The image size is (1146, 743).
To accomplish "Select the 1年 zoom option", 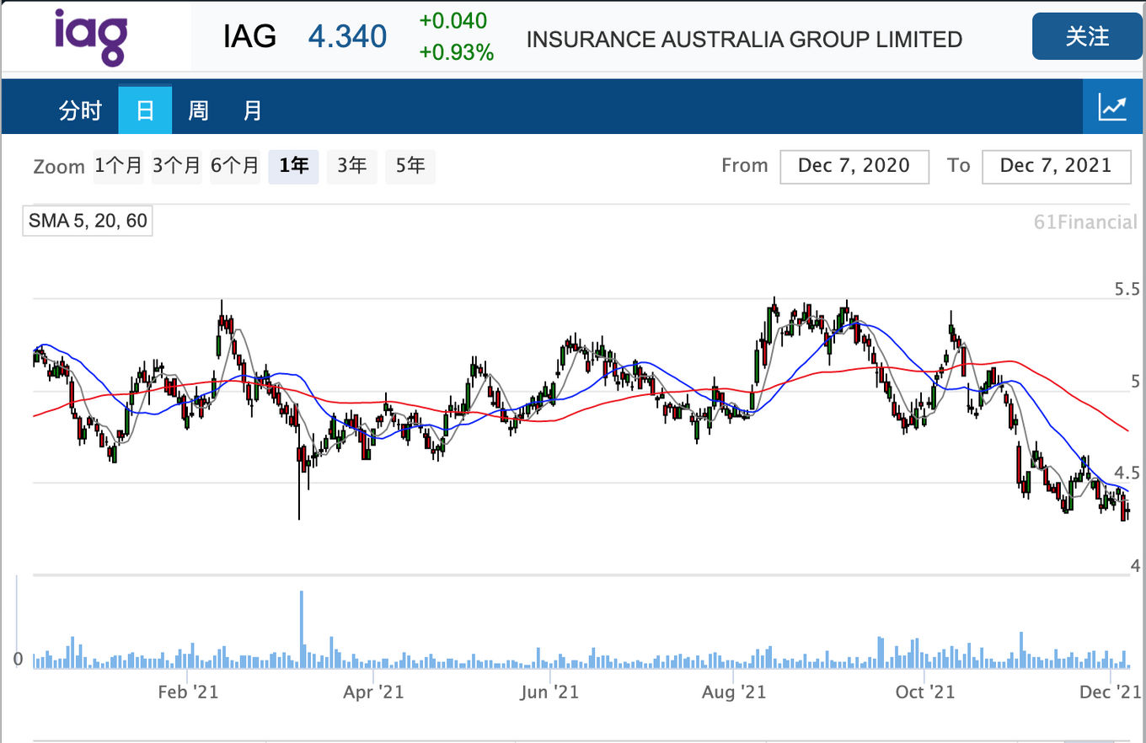I will point(293,166).
